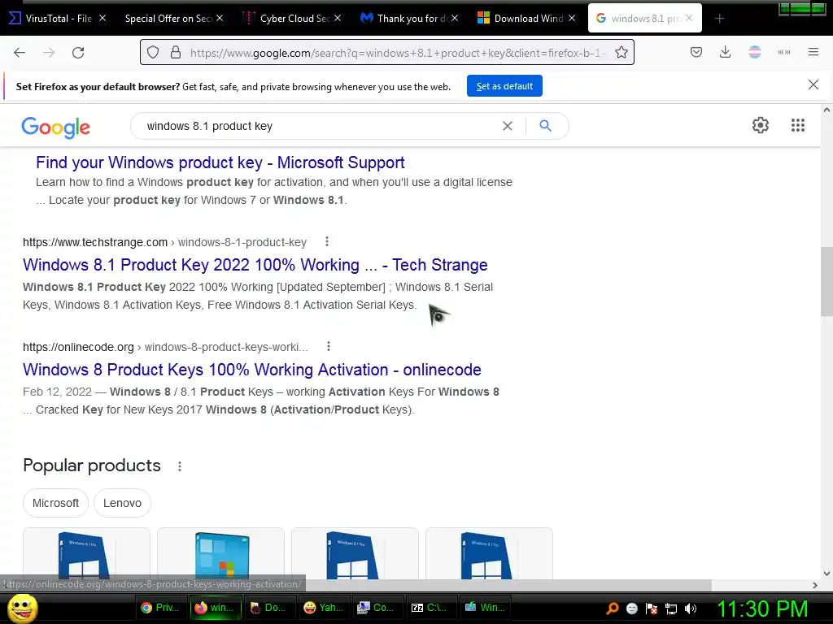Click the https://onlinecode.org breadcrumb URL
Screen dimensions: 833x624
point(78,347)
